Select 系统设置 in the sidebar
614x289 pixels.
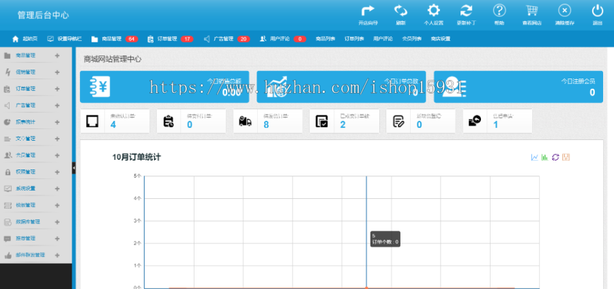click(x=25, y=189)
